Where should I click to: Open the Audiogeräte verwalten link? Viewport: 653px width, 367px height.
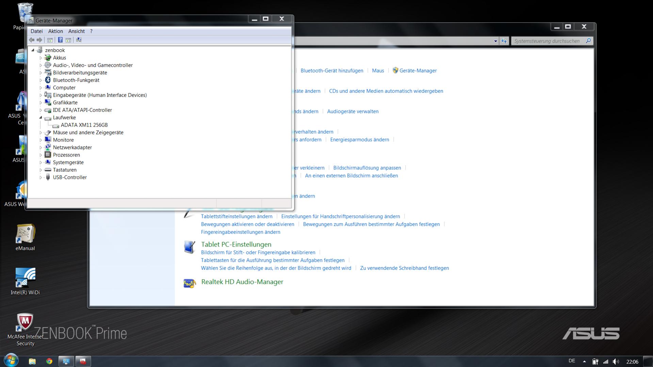(353, 112)
